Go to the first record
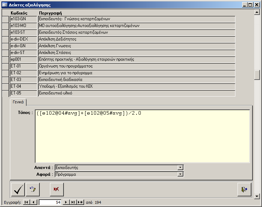This screenshot has height=207, width=262. 27,202
